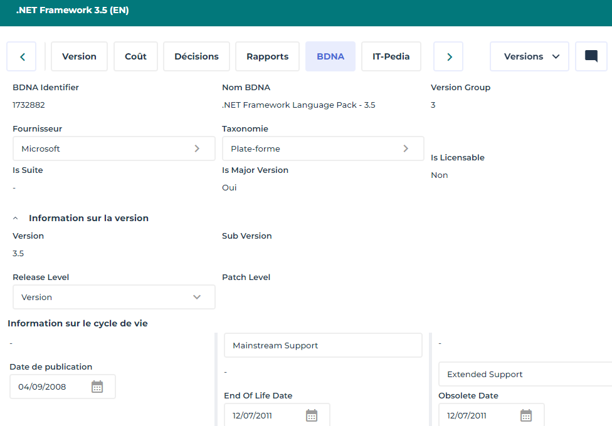
Task: Click the Extended Support field
Action: (x=524, y=374)
